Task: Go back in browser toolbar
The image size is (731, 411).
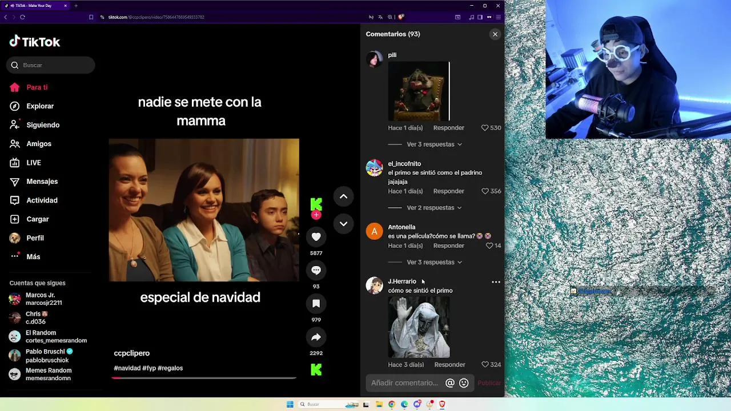Action: coord(5,17)
